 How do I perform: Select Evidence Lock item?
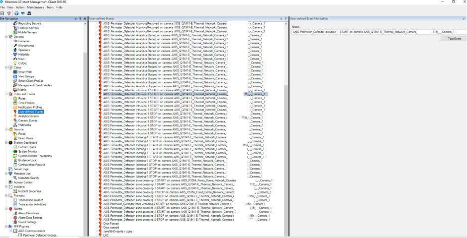click(27, 160)
